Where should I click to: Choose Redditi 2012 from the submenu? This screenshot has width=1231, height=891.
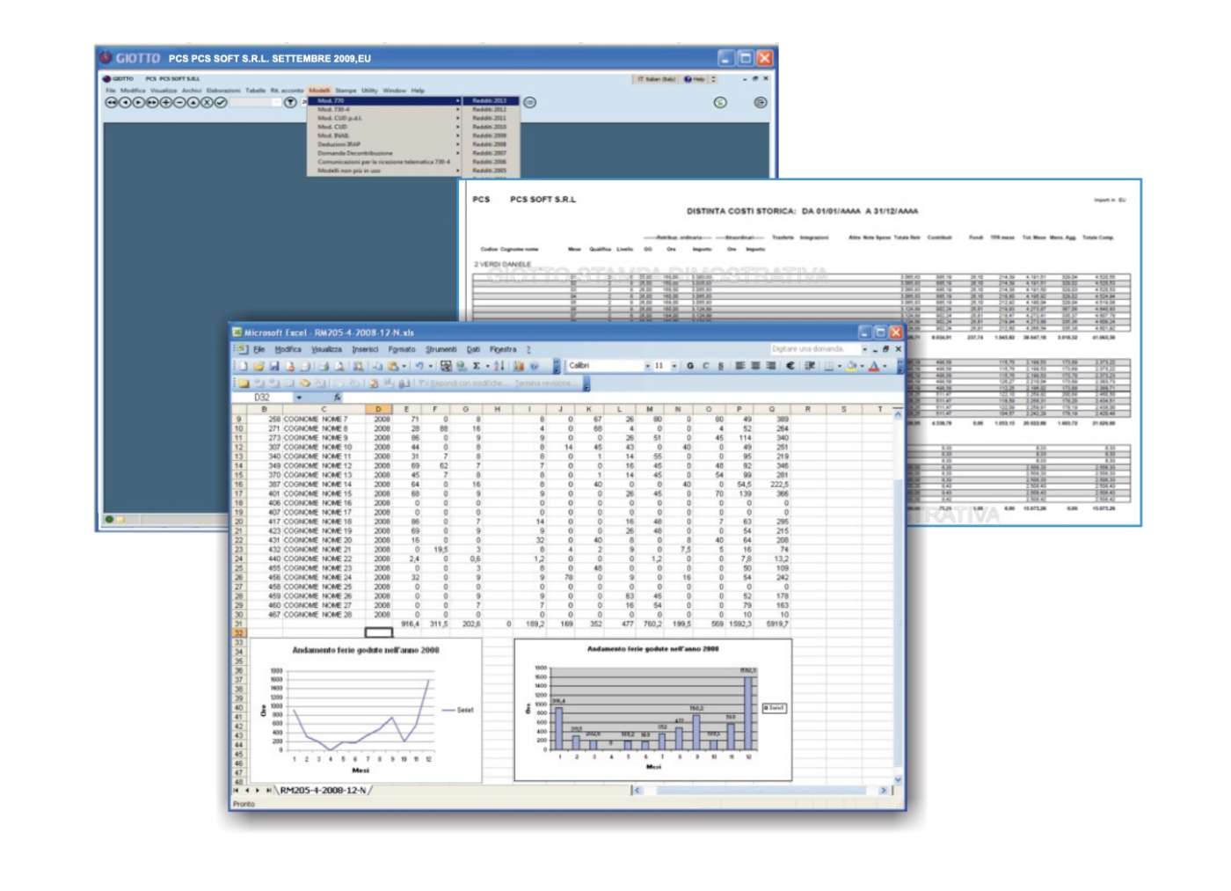coord(489,110)
